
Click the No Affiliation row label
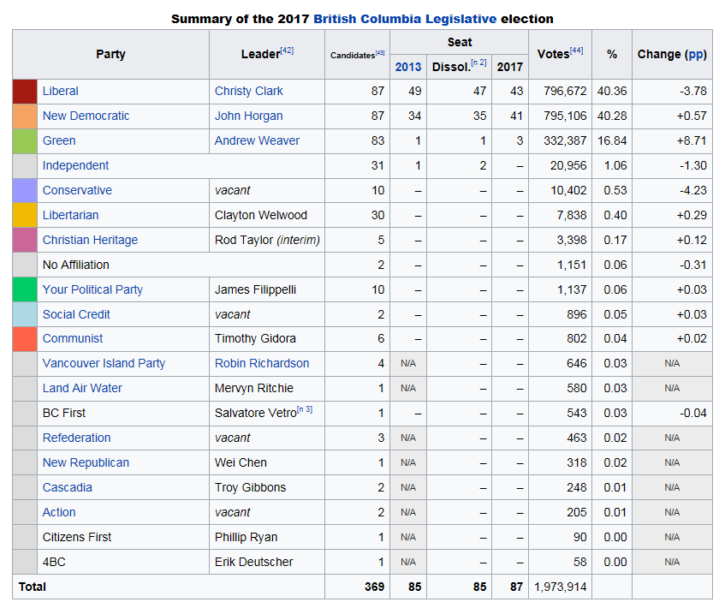(x=75, y=265)
